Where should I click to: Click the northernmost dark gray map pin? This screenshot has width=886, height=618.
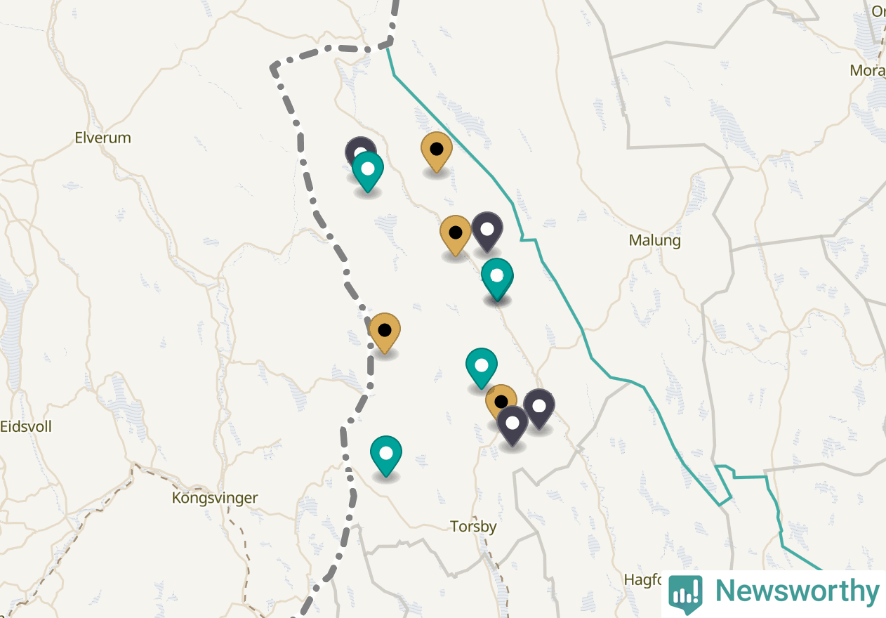[x=360, y=150]
